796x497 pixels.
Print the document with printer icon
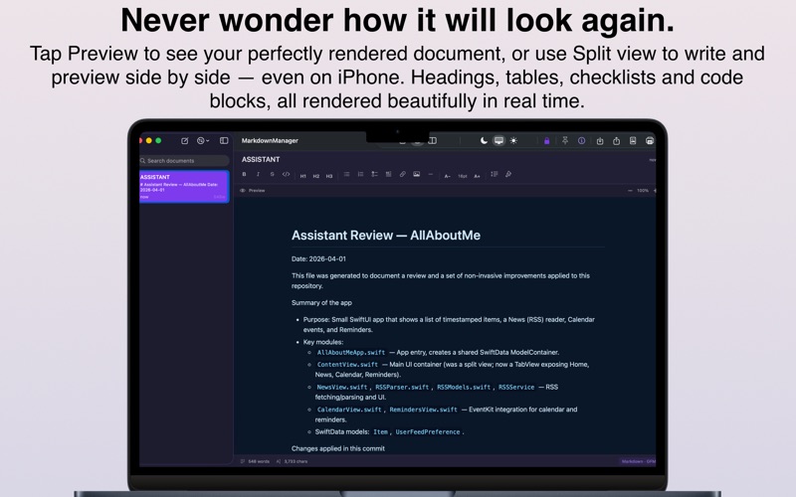point(650,141)
